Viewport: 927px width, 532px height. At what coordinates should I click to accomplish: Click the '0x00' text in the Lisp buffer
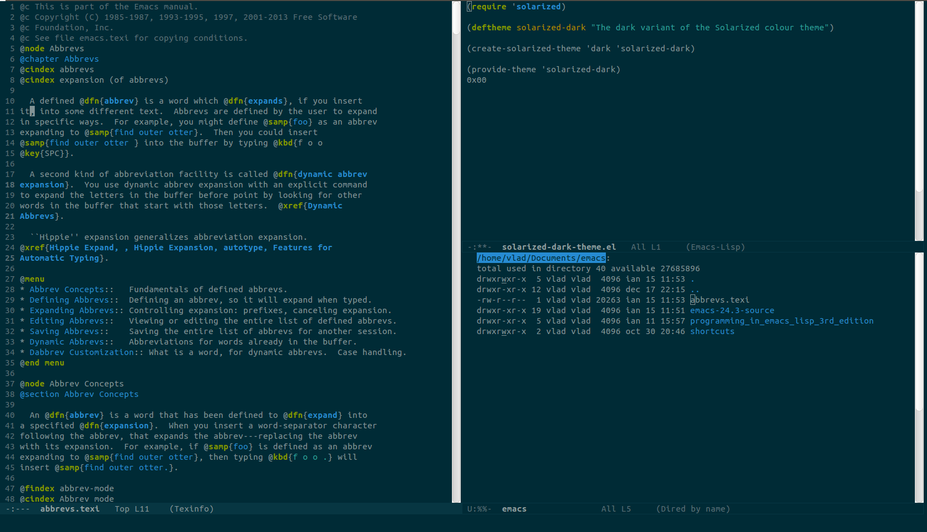pyautogui.click(x=477, y=80)
